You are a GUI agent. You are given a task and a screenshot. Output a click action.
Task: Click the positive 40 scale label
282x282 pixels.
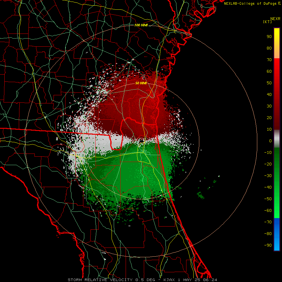pyautogui.click(x=269, y=94)
